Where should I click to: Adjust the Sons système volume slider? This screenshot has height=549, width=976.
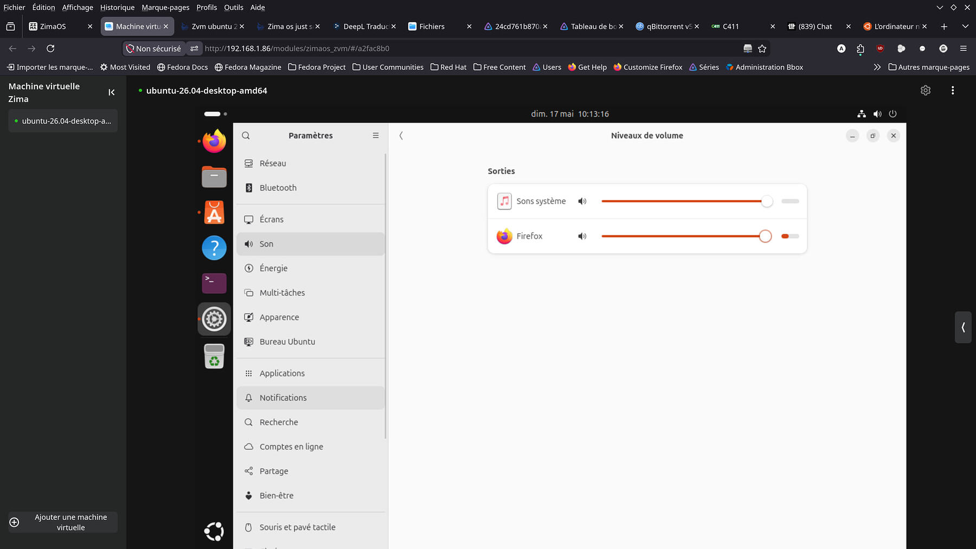pos(687,201)
